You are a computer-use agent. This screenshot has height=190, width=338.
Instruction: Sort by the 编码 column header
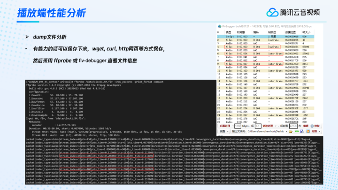point(256,32)
